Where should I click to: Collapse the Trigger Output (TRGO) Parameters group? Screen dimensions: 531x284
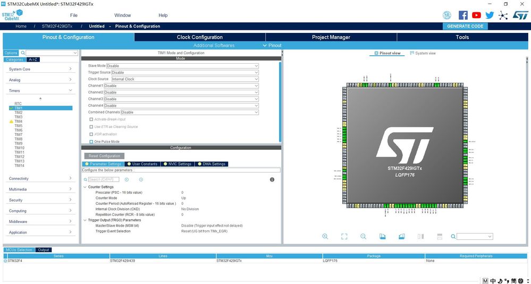[x=85, y=220]
